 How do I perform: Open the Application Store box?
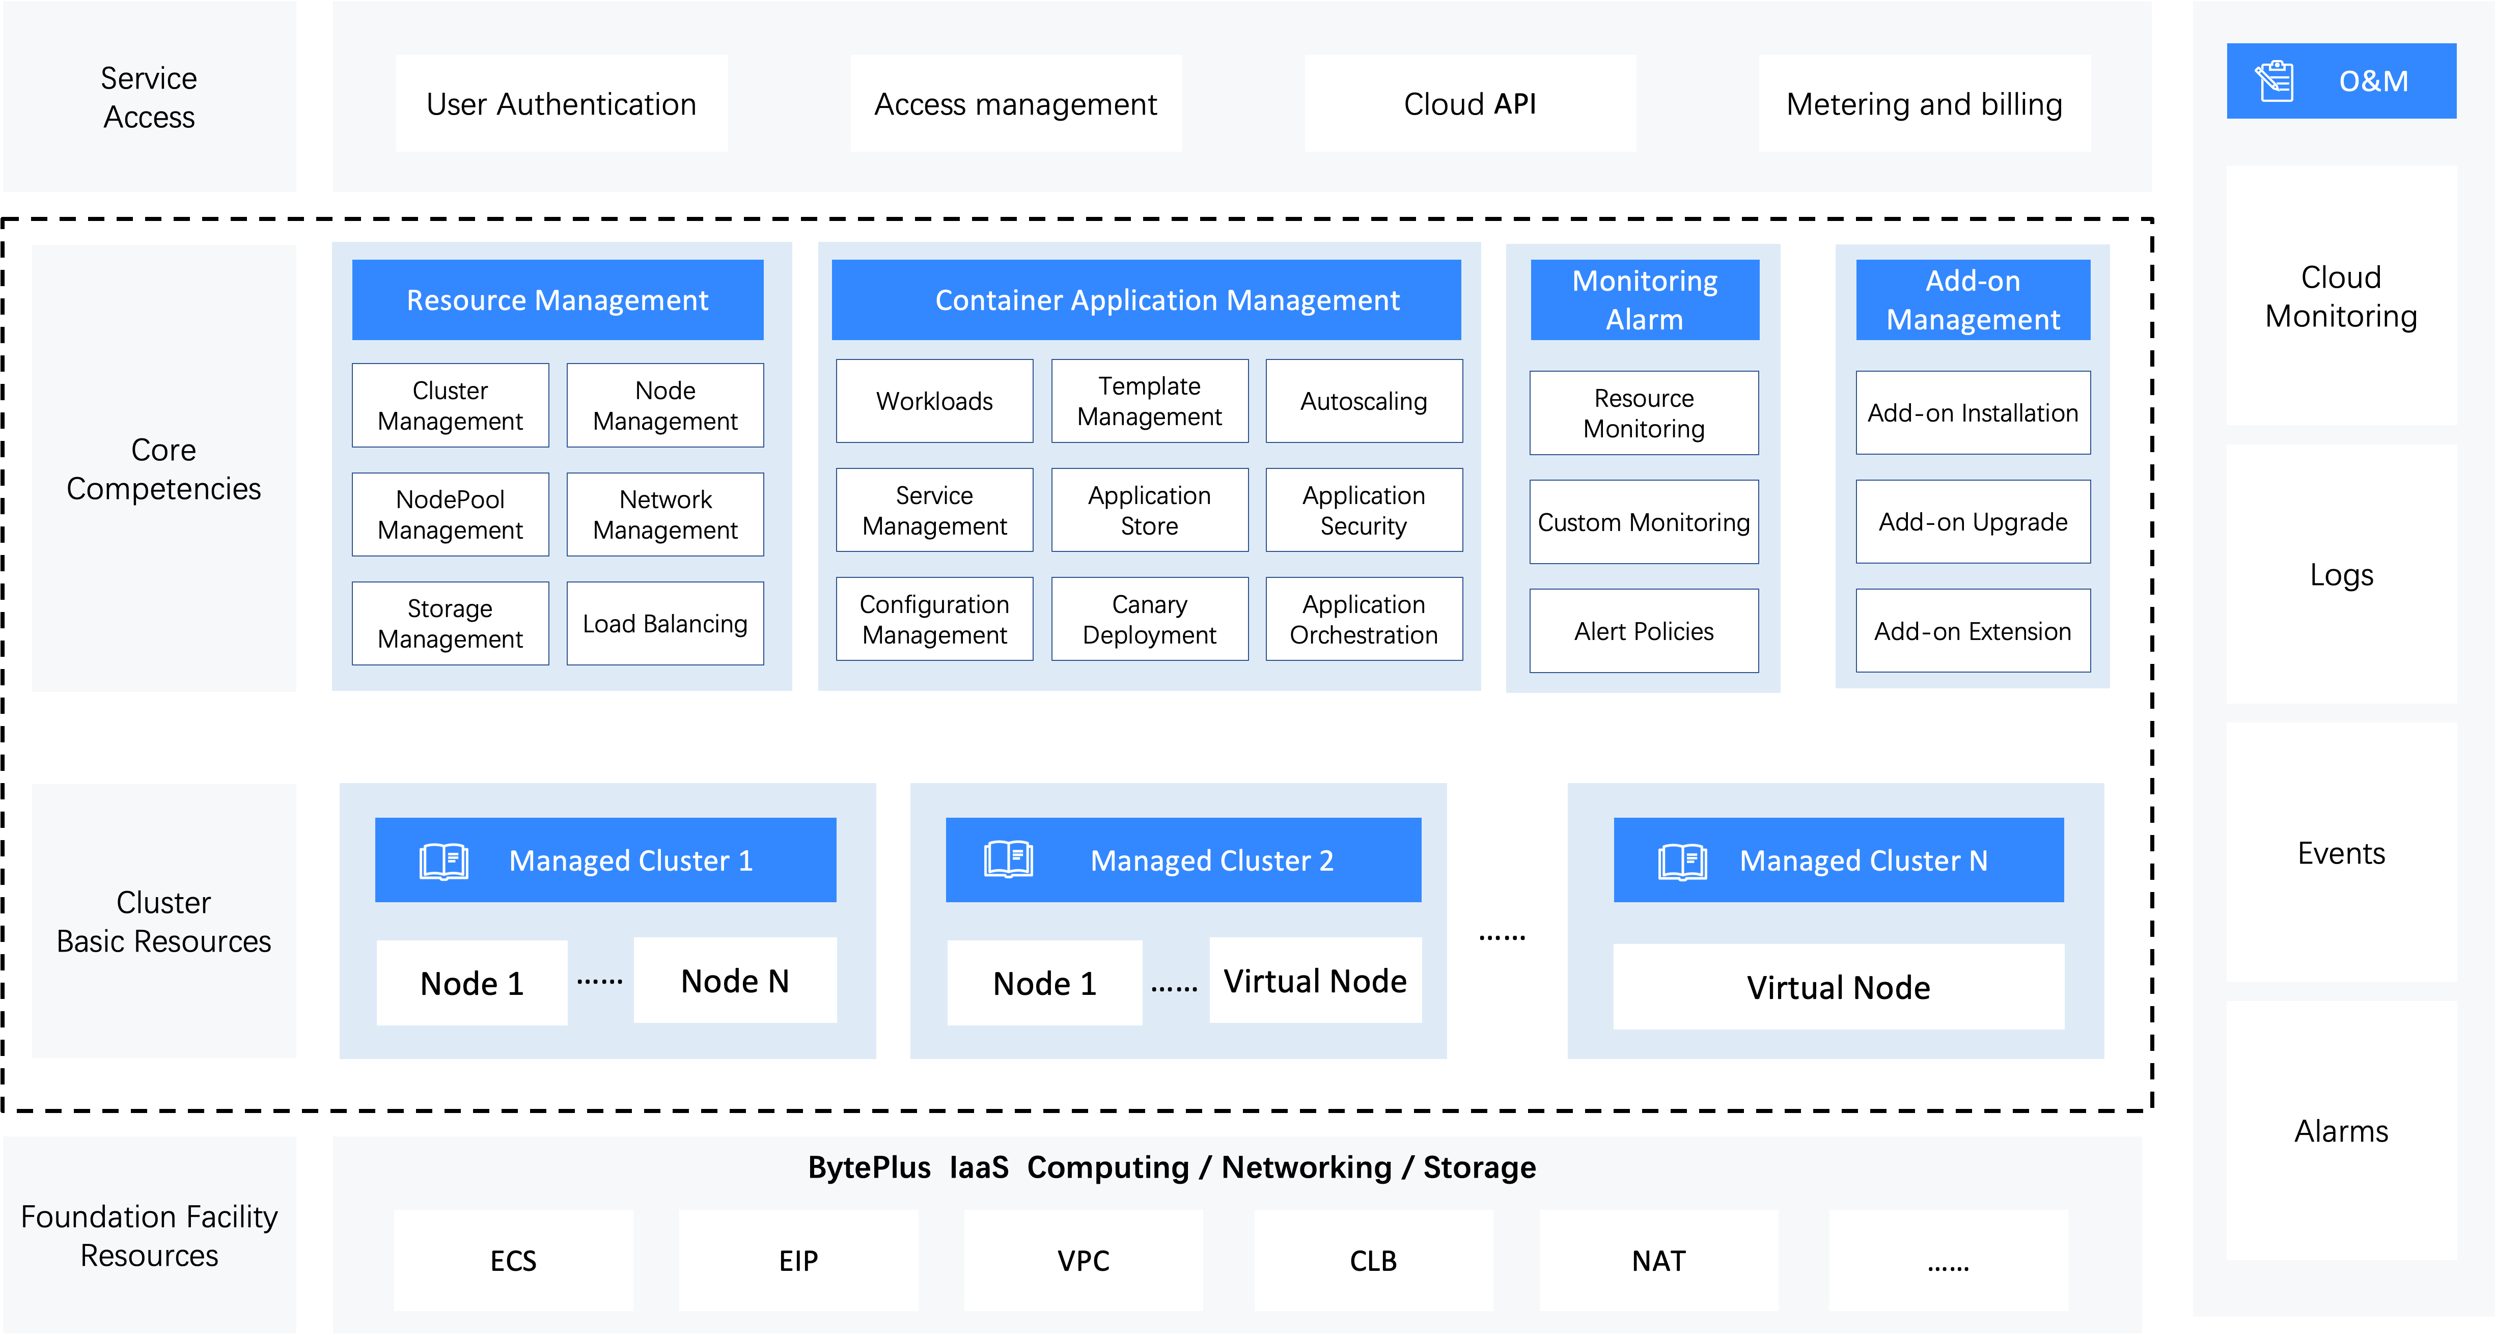point(1149,511)
